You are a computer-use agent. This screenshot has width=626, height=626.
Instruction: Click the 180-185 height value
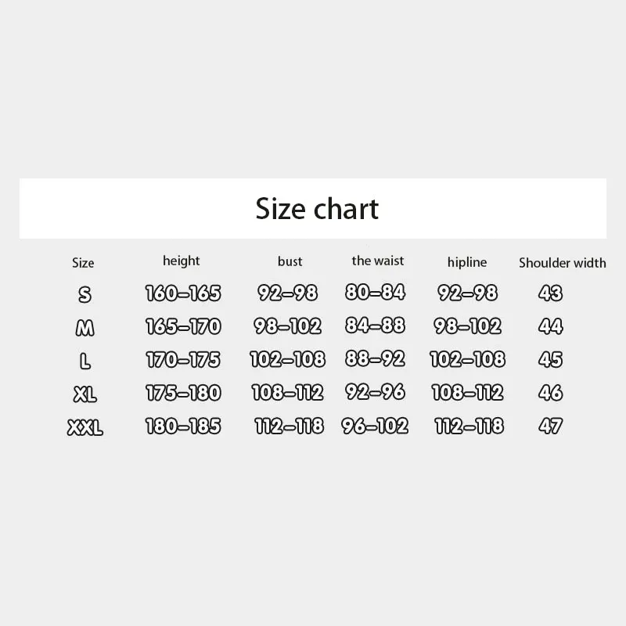183,426
